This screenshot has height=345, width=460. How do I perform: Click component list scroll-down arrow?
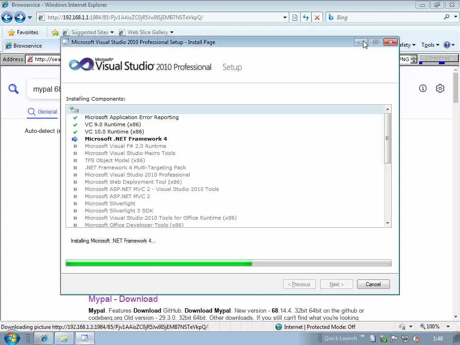coord(388,223)
